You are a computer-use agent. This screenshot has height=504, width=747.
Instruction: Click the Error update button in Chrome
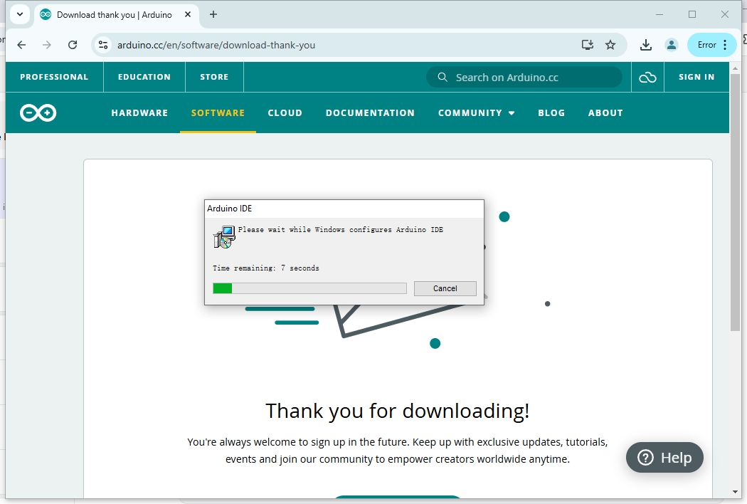(x=706, y=45)
